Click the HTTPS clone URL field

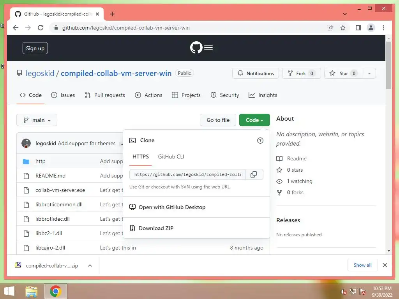tap(187, 174)
